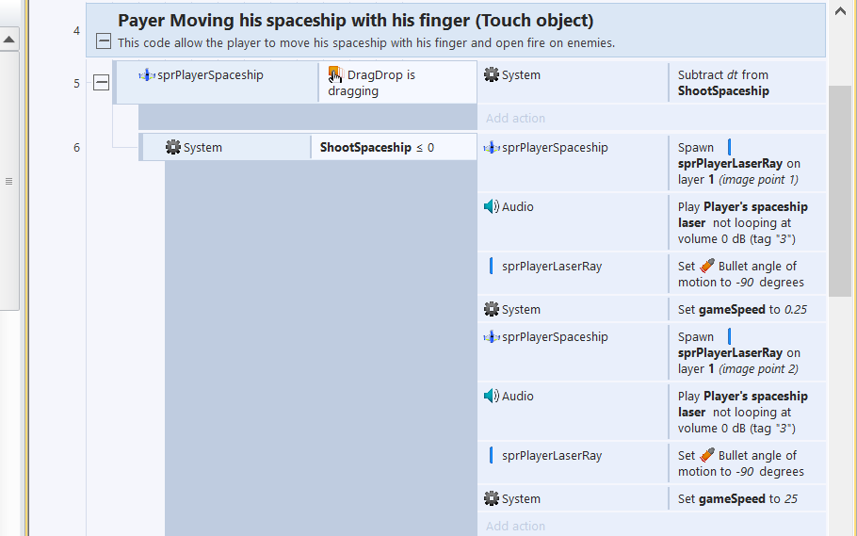Collapse the Touch object group with minus box
Viewport: 857px width, 536px height.
tap(104, 41)
